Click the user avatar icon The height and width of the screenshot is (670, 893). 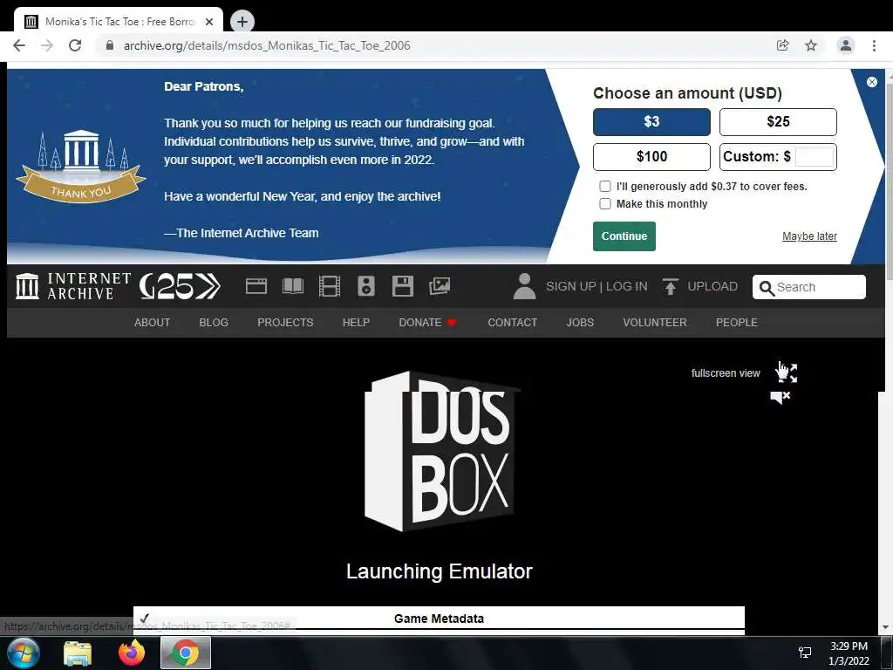[524, 286]
